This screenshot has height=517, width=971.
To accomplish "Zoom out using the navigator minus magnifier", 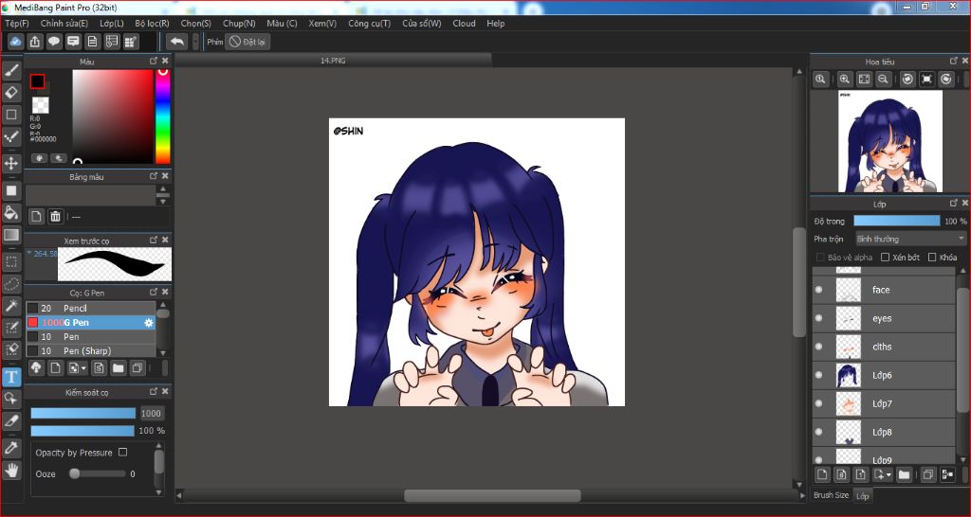I will [x=883, y=80].
